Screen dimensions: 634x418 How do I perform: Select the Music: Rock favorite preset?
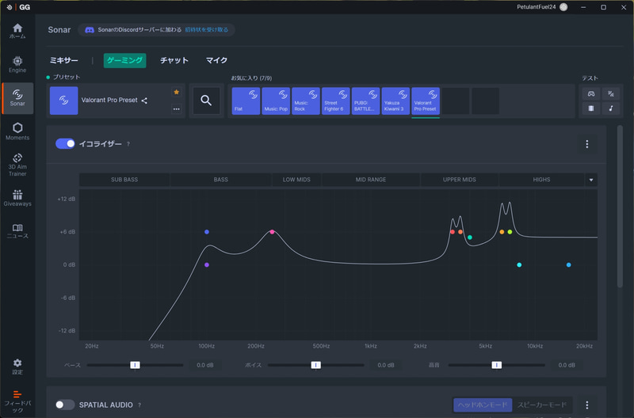[x=306, y=101]
